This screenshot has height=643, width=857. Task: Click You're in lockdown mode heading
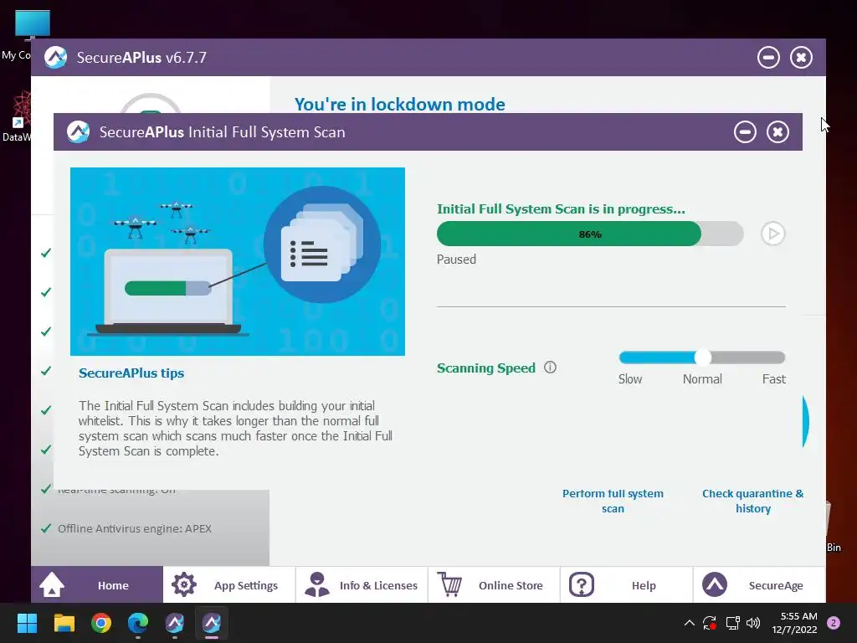[399, 104]
